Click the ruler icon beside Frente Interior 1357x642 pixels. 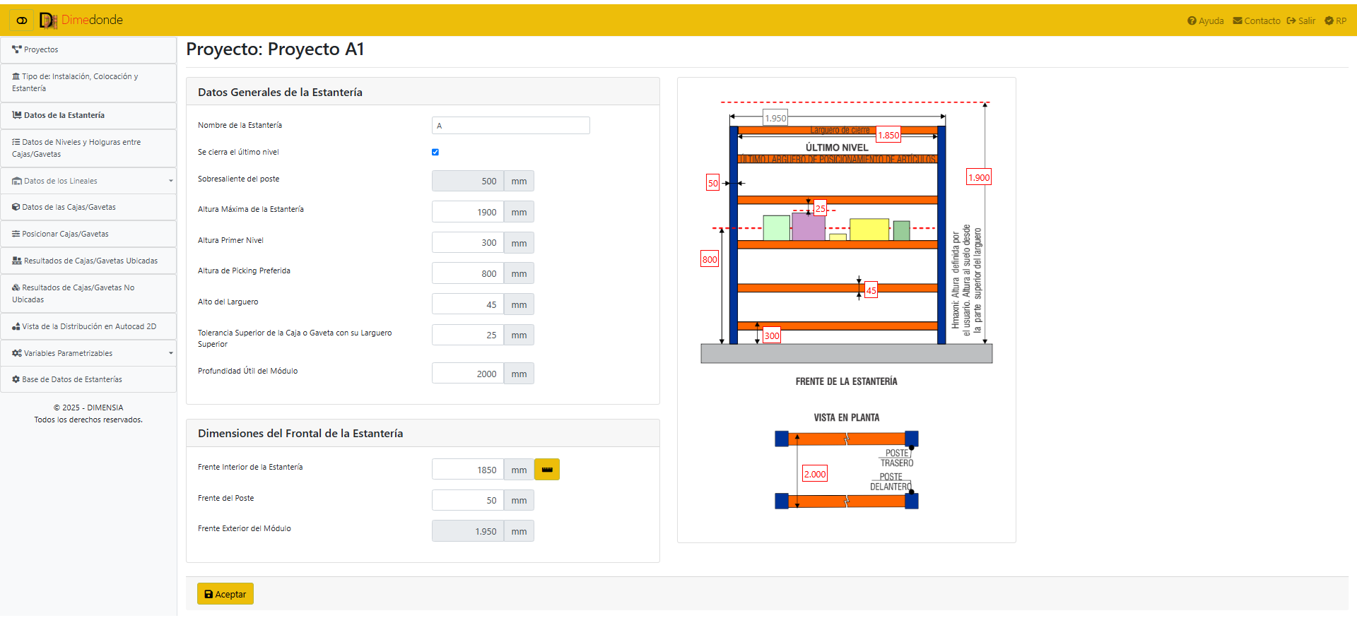coord(546,470)
